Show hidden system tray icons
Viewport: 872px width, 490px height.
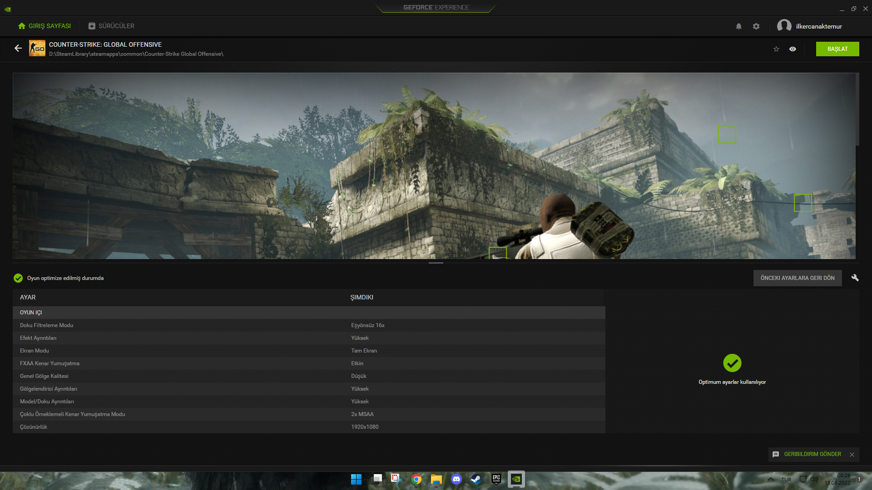pyautogui.click(x=771, y=479)
